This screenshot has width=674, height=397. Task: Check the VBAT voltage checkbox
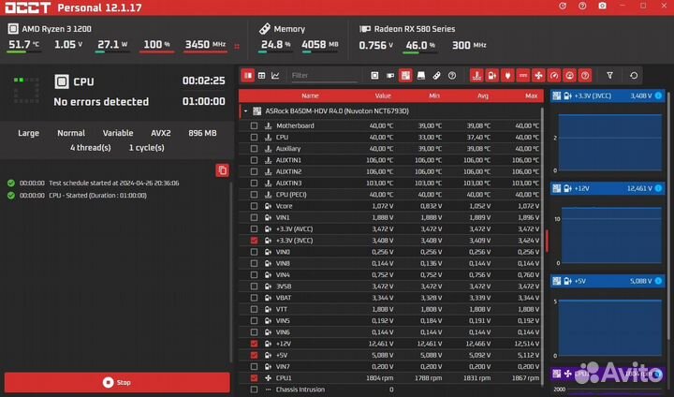tap(254, 298)
